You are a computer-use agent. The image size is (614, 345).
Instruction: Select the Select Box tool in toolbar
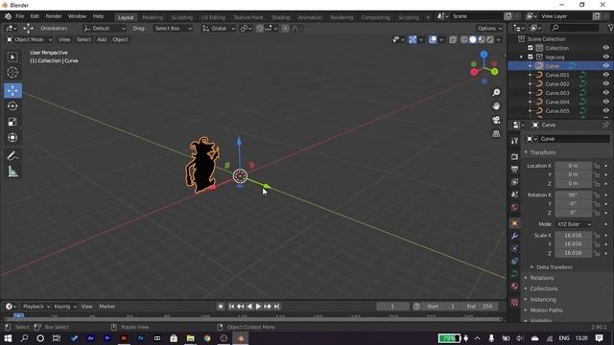[x=12, y=57]
